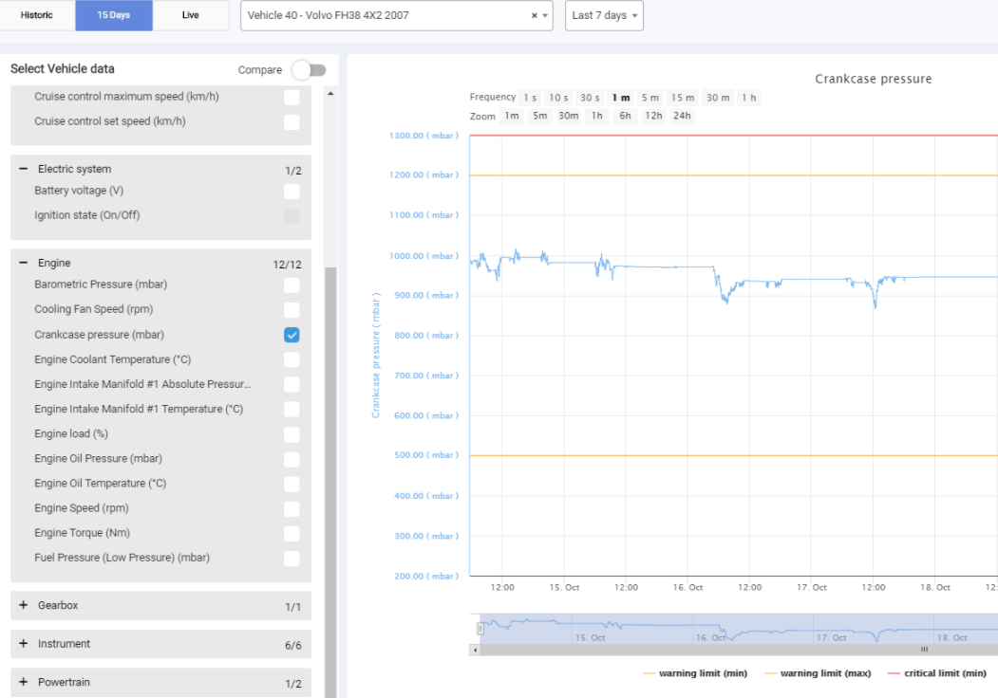
Task: Zoom chart to 12h
Action: [x=653, y=116]
